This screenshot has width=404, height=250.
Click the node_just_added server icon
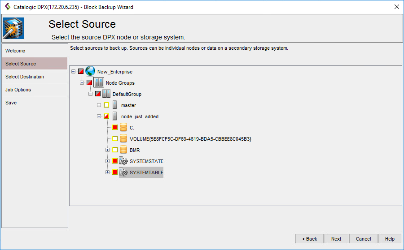115,116
